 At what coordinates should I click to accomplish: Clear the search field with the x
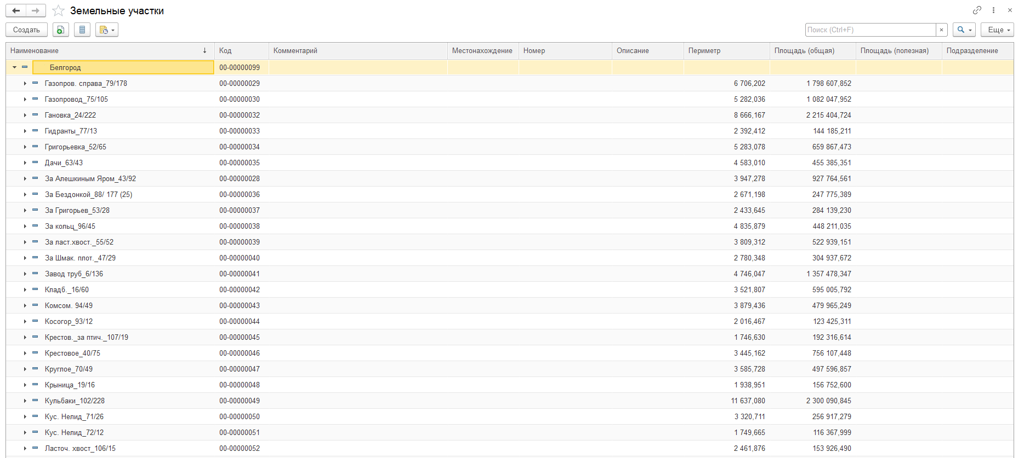pos(942,30)
